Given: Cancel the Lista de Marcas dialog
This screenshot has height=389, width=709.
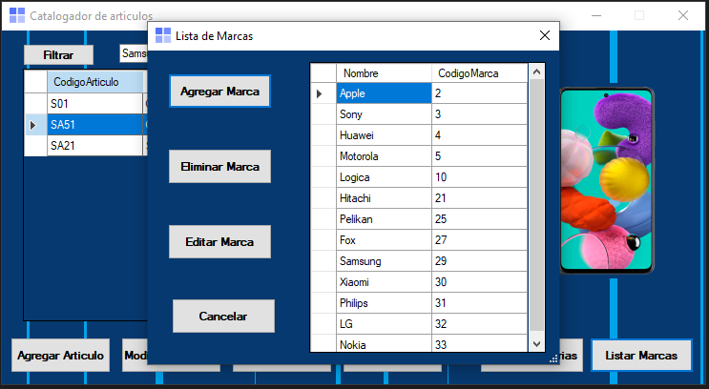Looking at the screenshot, I should coord(223,316).
